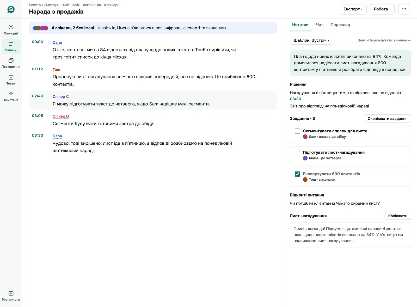Open the Шаблон: Зустріч template dropdown
Viewport: 417px width, 307px height.
click(311, 40)
